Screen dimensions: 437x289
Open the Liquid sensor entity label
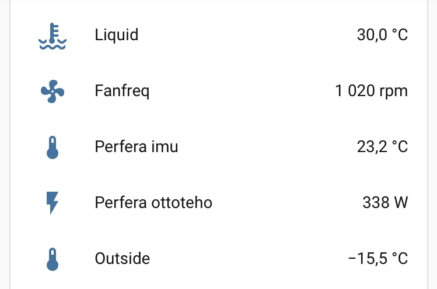pos(116,35)
